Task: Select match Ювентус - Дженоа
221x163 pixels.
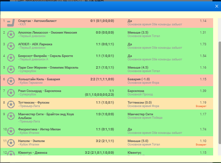Action: [x=33, y=153]
